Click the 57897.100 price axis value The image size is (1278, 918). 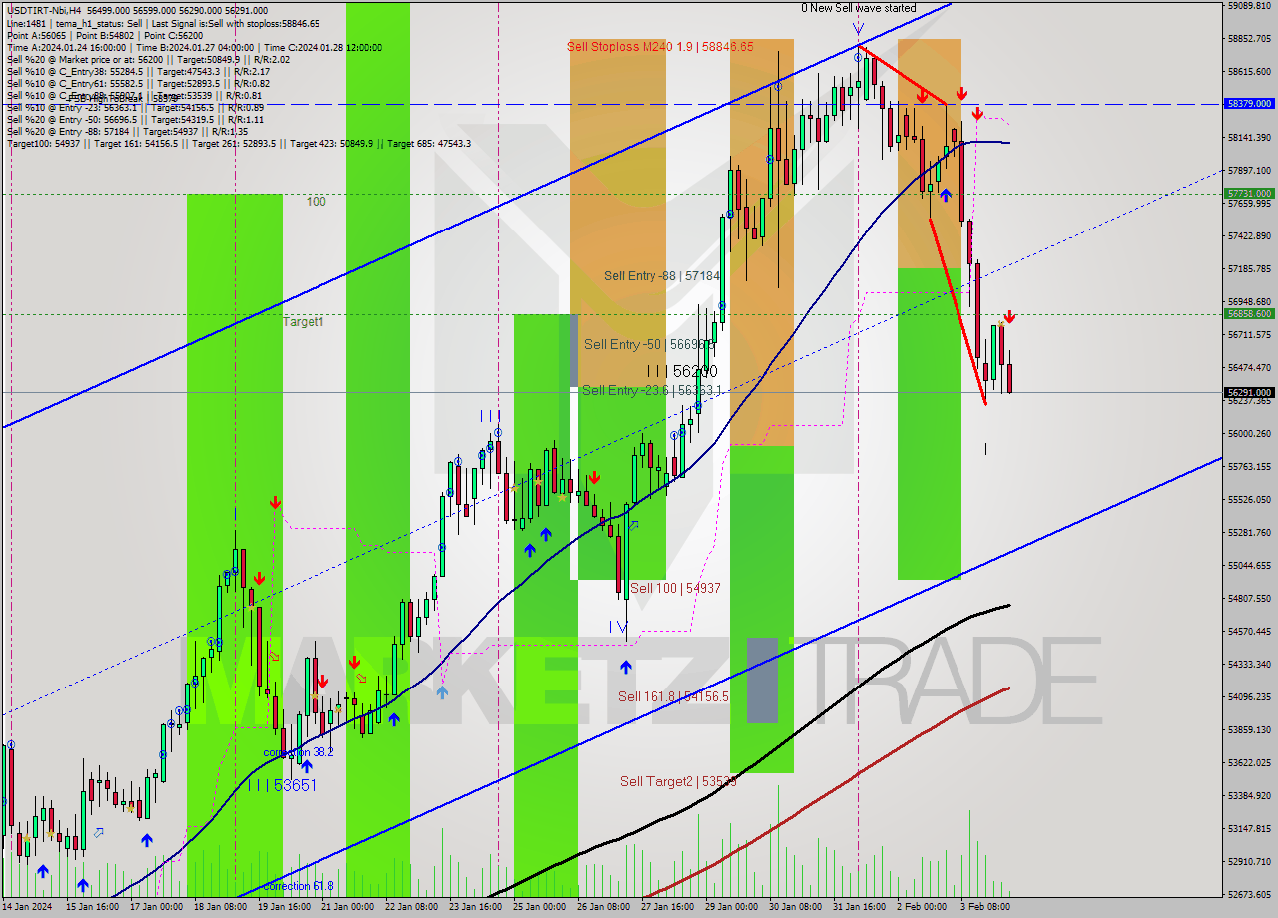coord(1249,170)
